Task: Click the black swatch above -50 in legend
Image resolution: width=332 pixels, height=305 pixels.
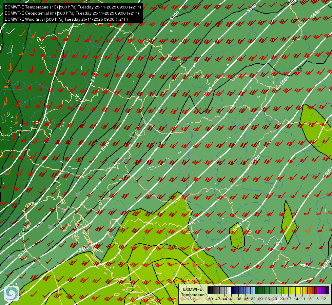Action: pyautogui.click(x=209, y=290)
